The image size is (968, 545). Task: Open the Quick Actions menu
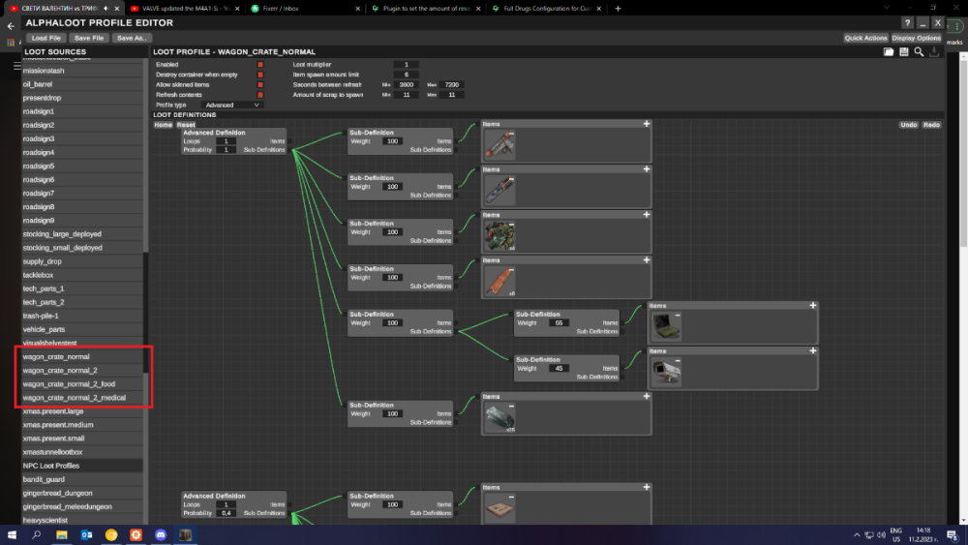pos(865,38)
